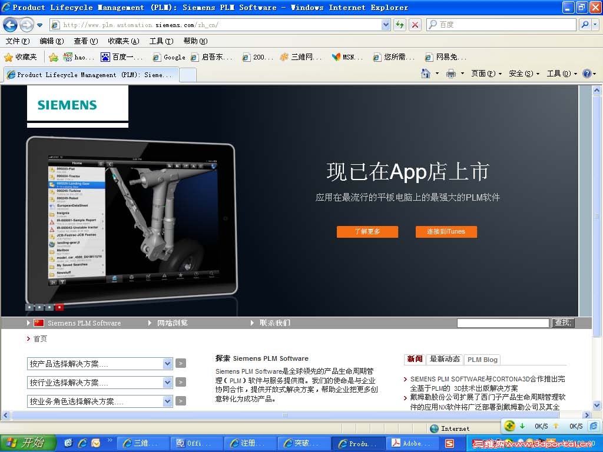Open the CORTONA3D news headline link
Viewport: 603px width, 452px height.
[488, 384]
